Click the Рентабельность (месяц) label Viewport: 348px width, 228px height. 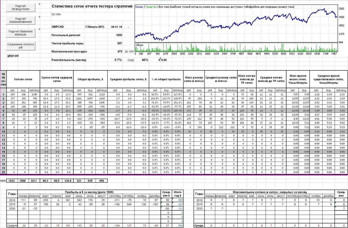[69, 60]
